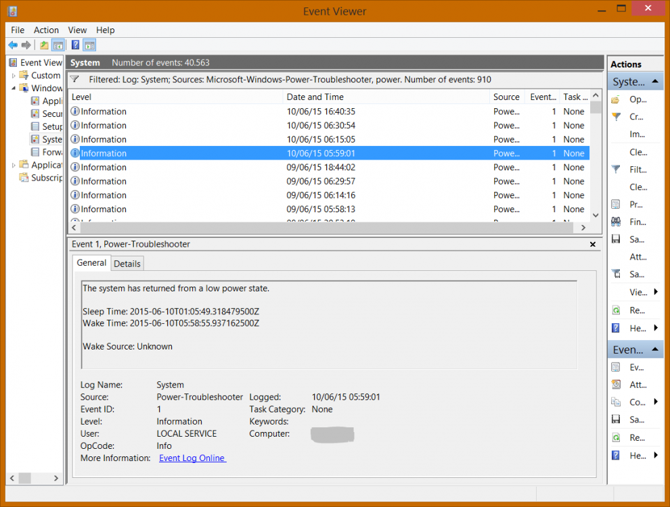Open the Action menu
The height and width of the screenshot is (507, 670).
[x=46, y=30]
